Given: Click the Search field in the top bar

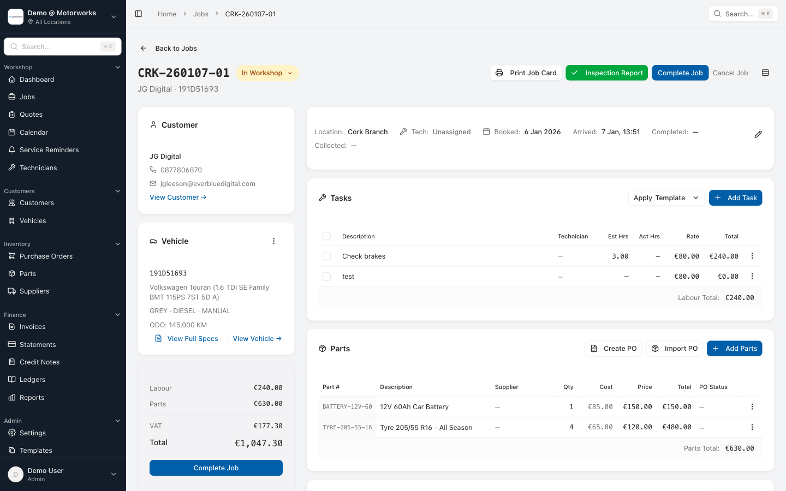Looking at the screenshot, I should pyautogui.click(x=742, y=14).
